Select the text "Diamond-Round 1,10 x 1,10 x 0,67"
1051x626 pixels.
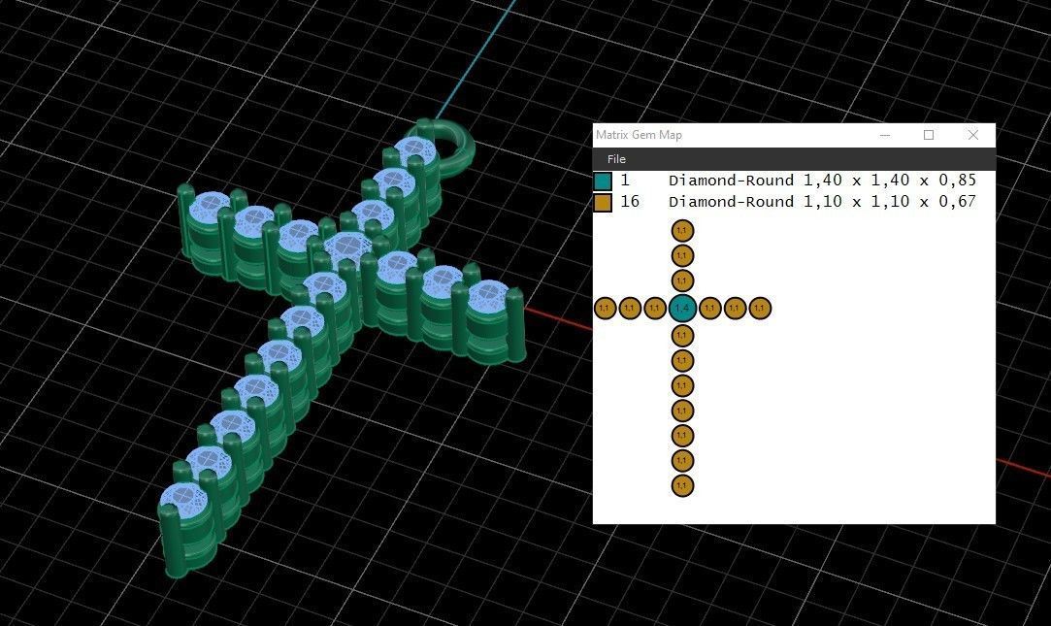pyautogui.click(x=822, y=202)
